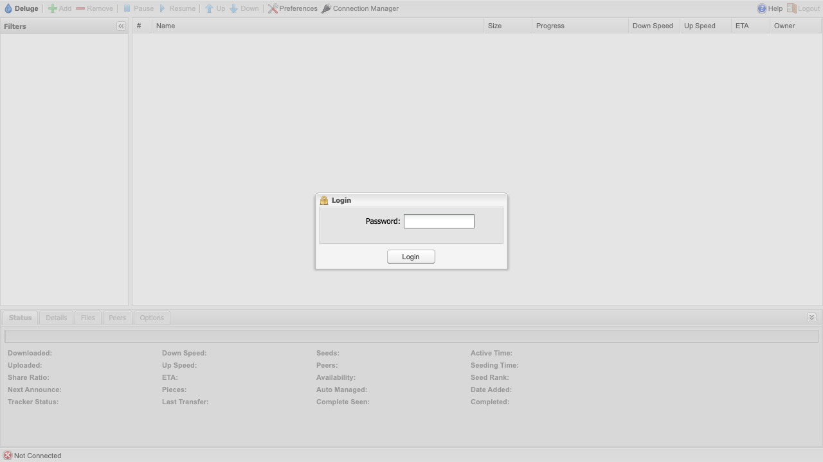Switch to the Status tab

(x=20, y=318)
